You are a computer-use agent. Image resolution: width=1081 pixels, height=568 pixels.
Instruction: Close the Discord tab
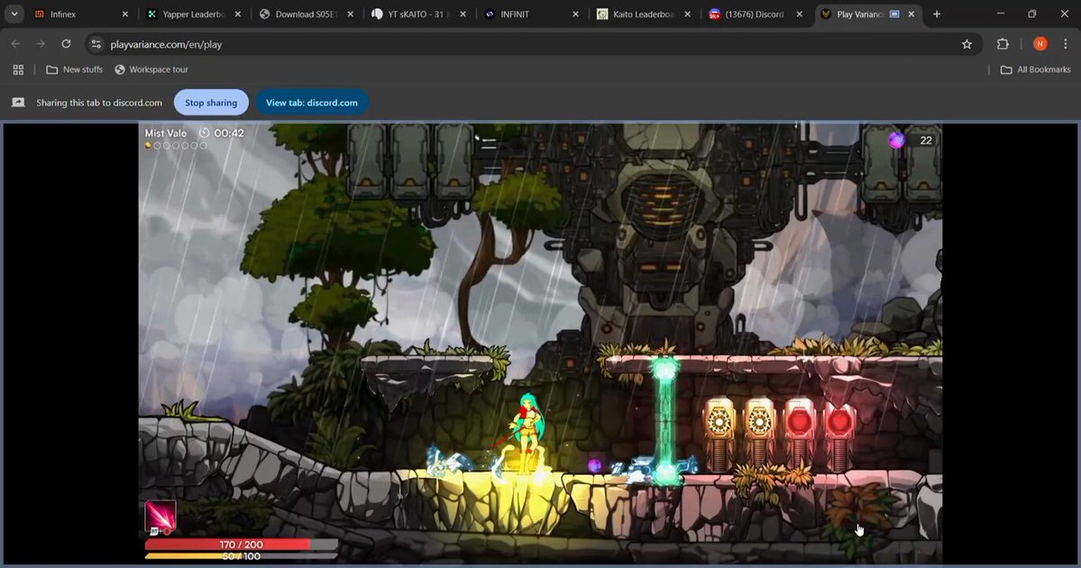tap(800, 14)
